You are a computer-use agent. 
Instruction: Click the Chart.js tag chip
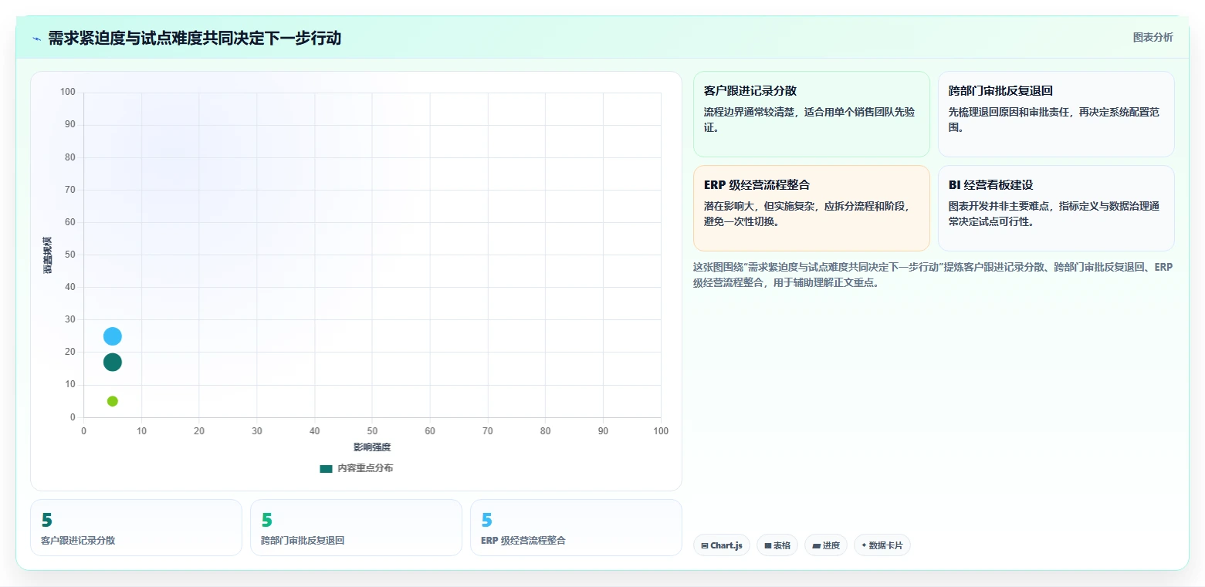722,545
